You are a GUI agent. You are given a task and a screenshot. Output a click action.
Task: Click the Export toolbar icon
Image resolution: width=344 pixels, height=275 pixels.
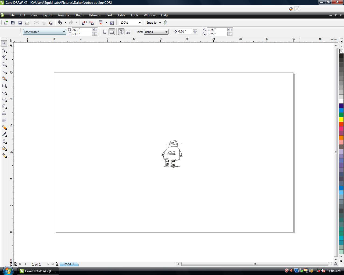click(91, 23)
